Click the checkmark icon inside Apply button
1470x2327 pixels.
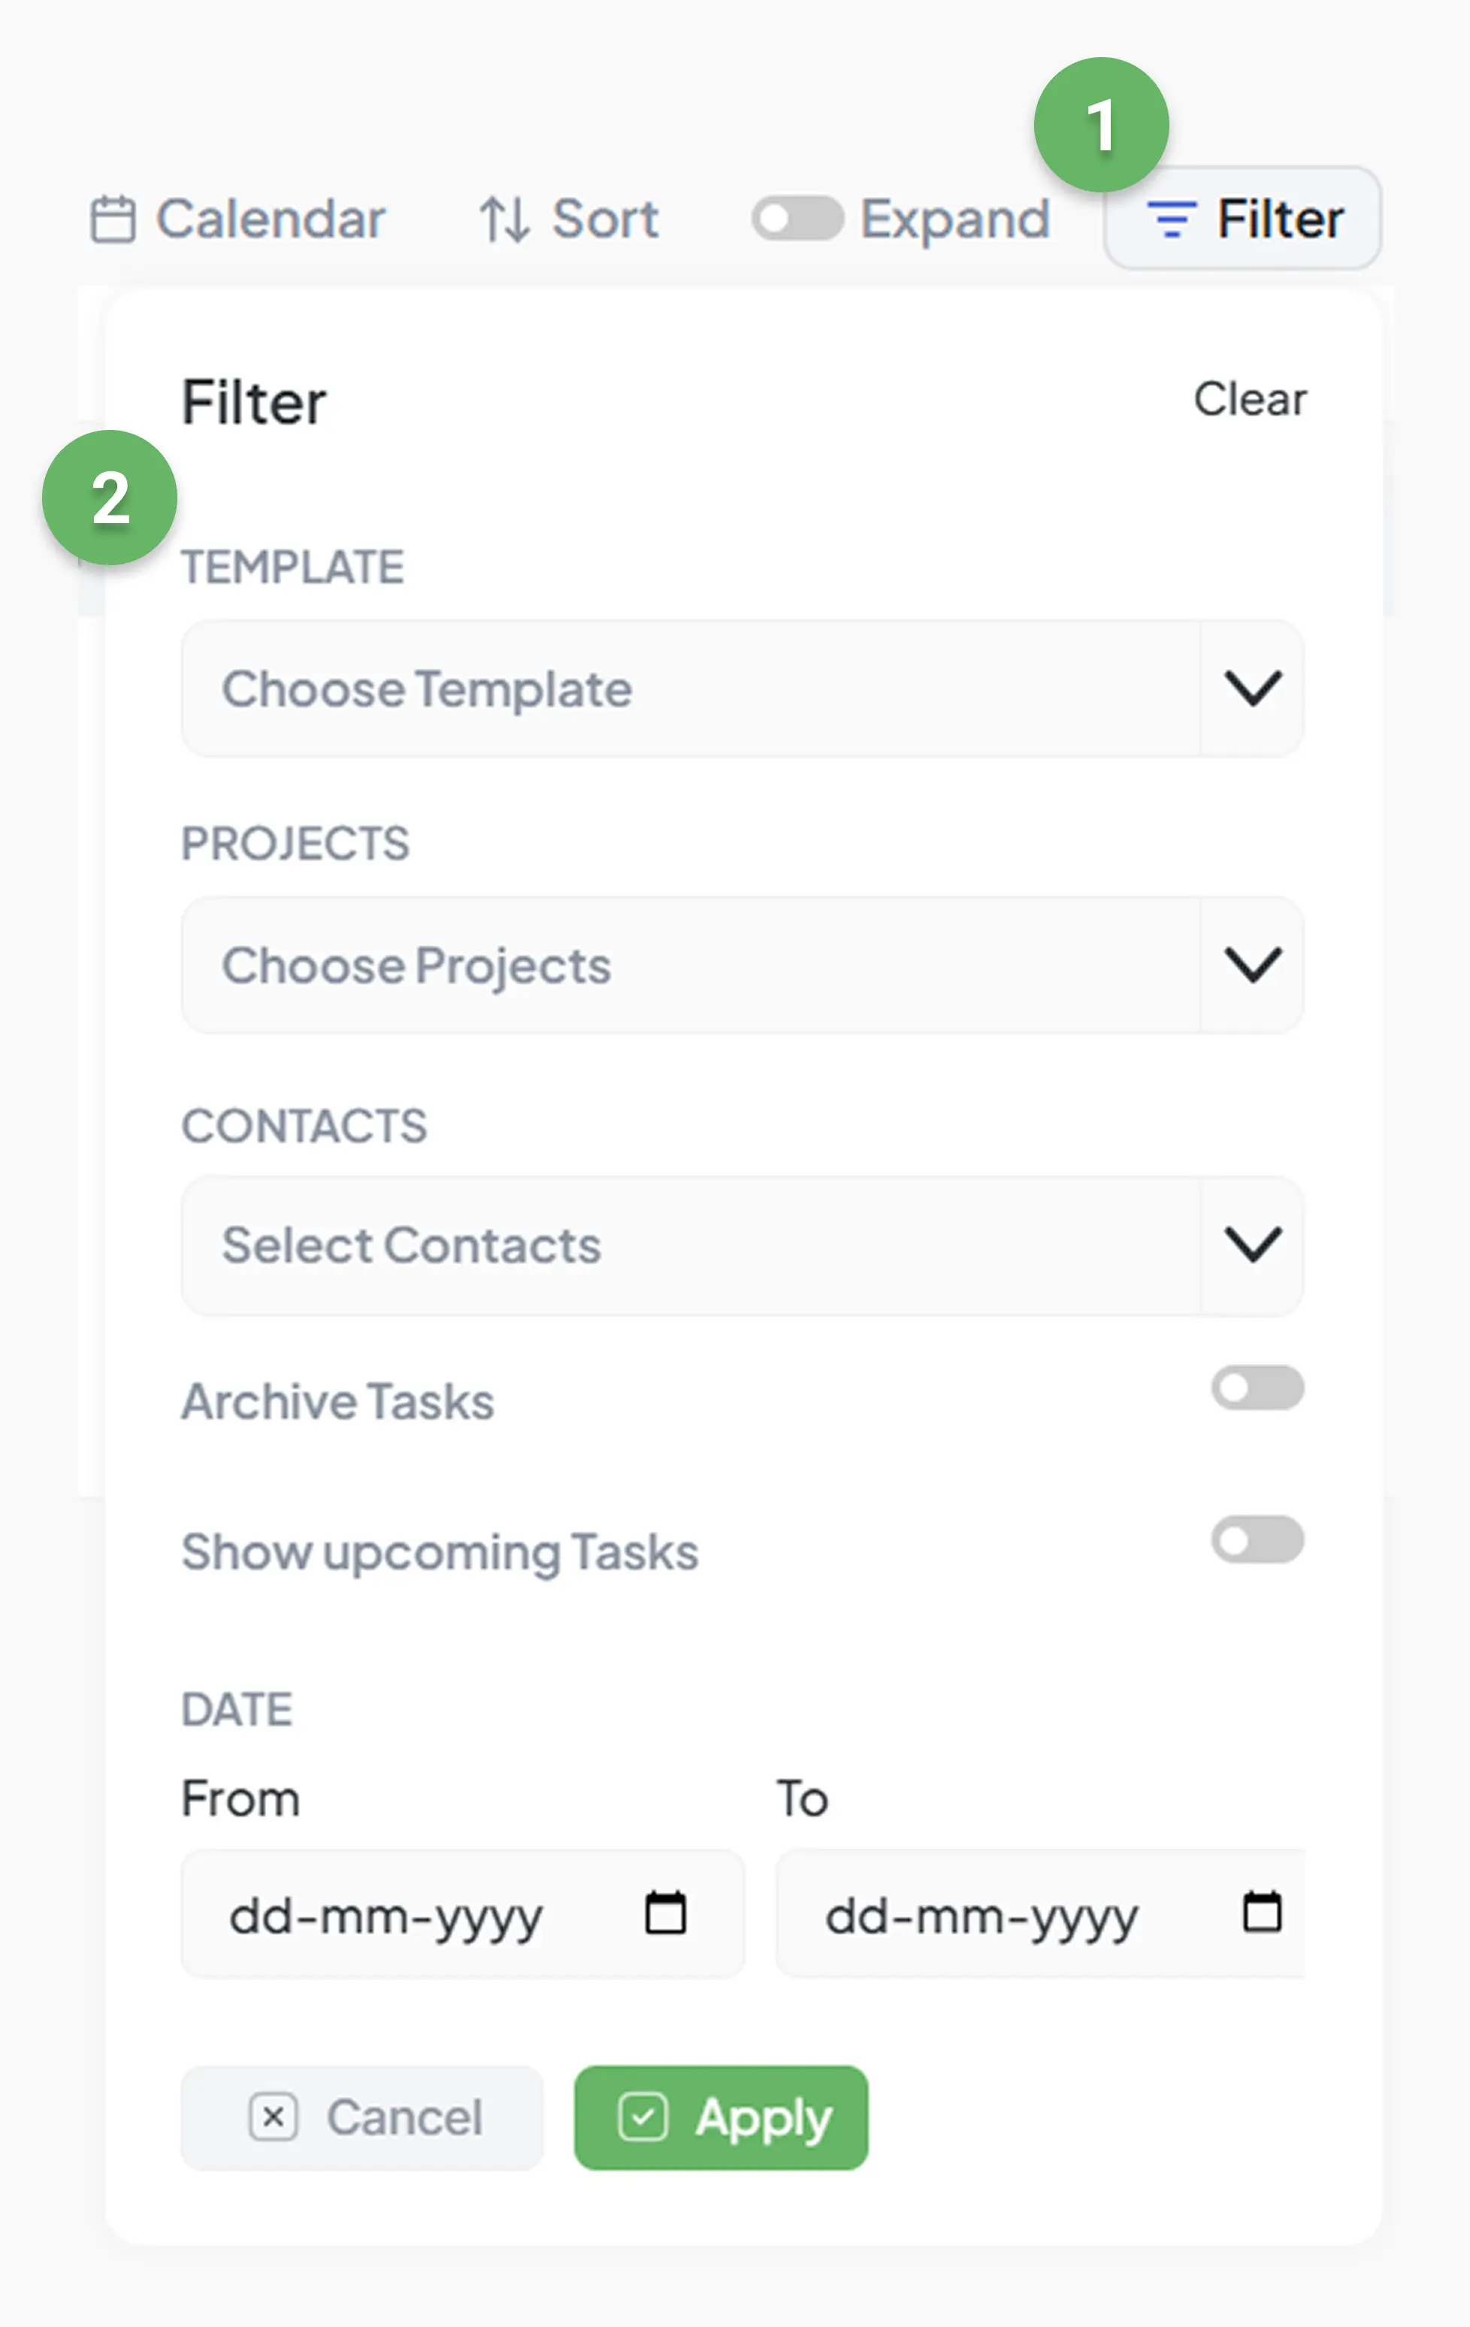point(645,2117)
